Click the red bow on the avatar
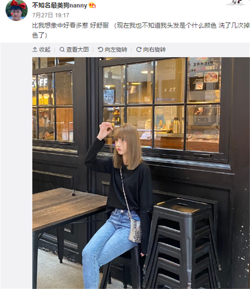This screenshot has height=289, width=250. tap(18, 4)
